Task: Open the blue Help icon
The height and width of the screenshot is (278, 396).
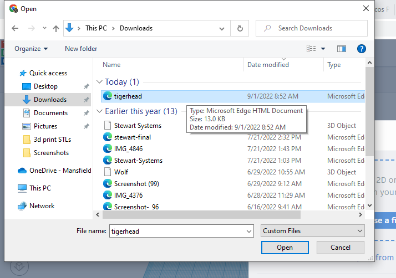Action: click(361, 49)
